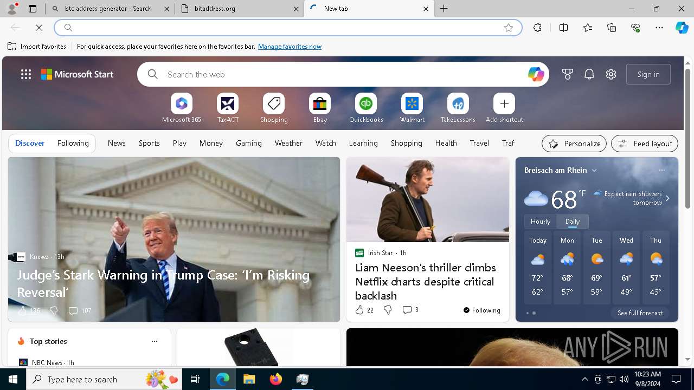
Task: Open the Microsoft Rewards trophy icon
Action: pos(568,74)
